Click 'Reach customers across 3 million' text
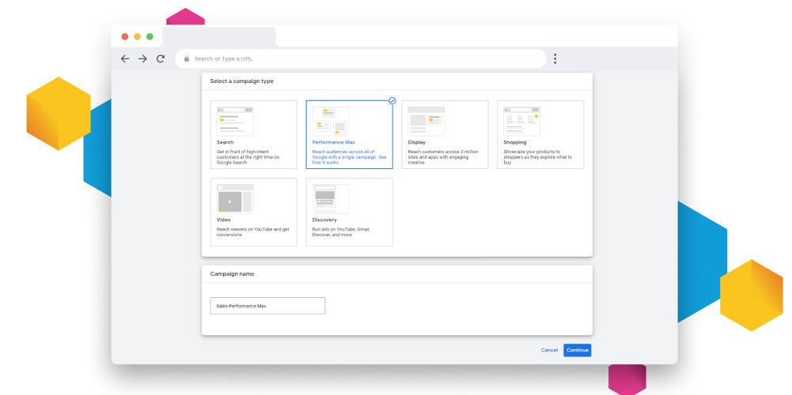792x395 pixels. (x=443, y=157)
